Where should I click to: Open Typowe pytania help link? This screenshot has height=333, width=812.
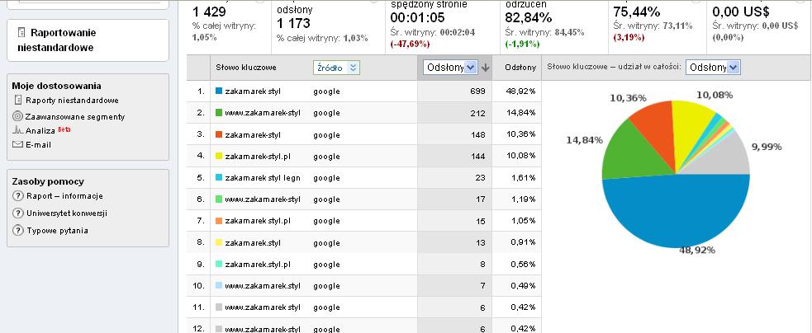point(57,231)
